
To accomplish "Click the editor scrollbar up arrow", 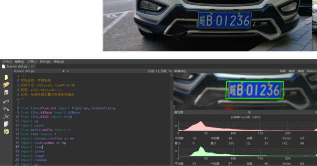I will pos(172,75).
